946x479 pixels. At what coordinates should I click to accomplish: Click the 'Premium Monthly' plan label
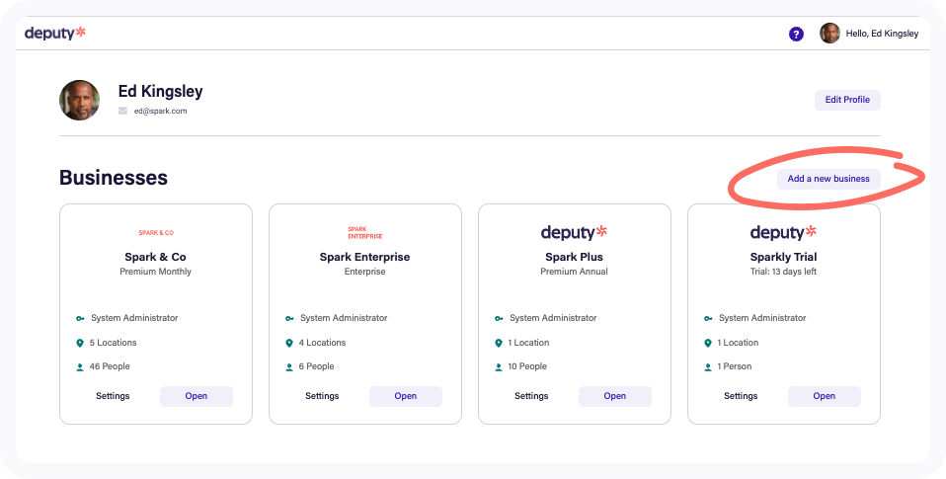click(x=156, y=272)
